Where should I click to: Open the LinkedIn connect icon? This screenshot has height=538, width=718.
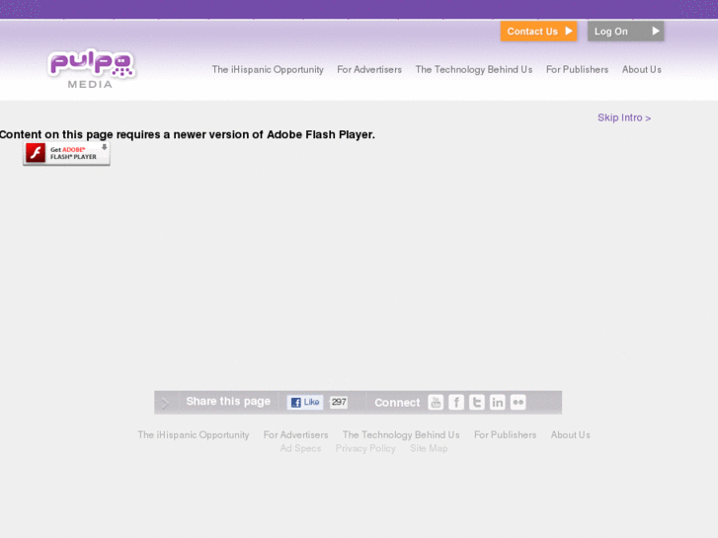click(498, 403)
